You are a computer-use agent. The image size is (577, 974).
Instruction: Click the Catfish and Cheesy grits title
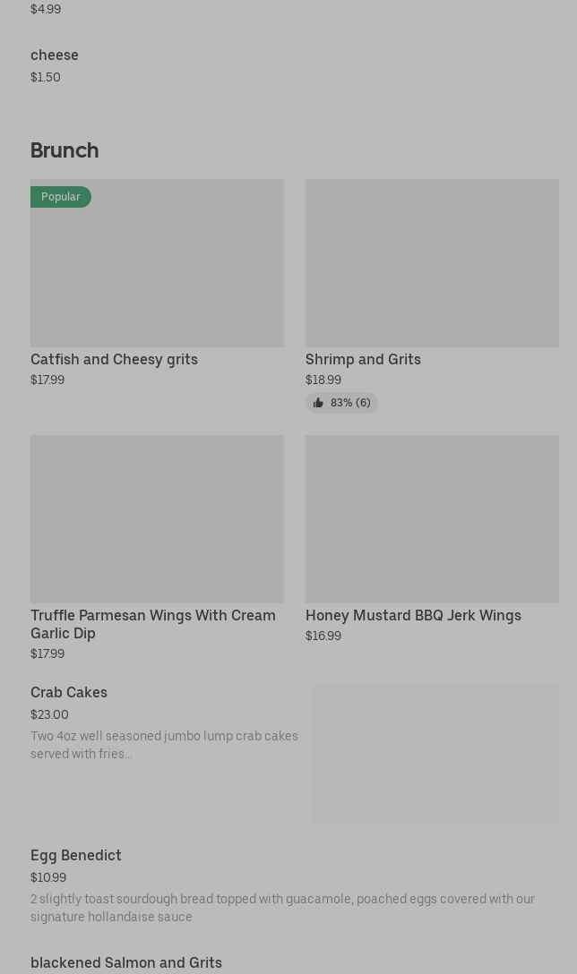[114, 359]
